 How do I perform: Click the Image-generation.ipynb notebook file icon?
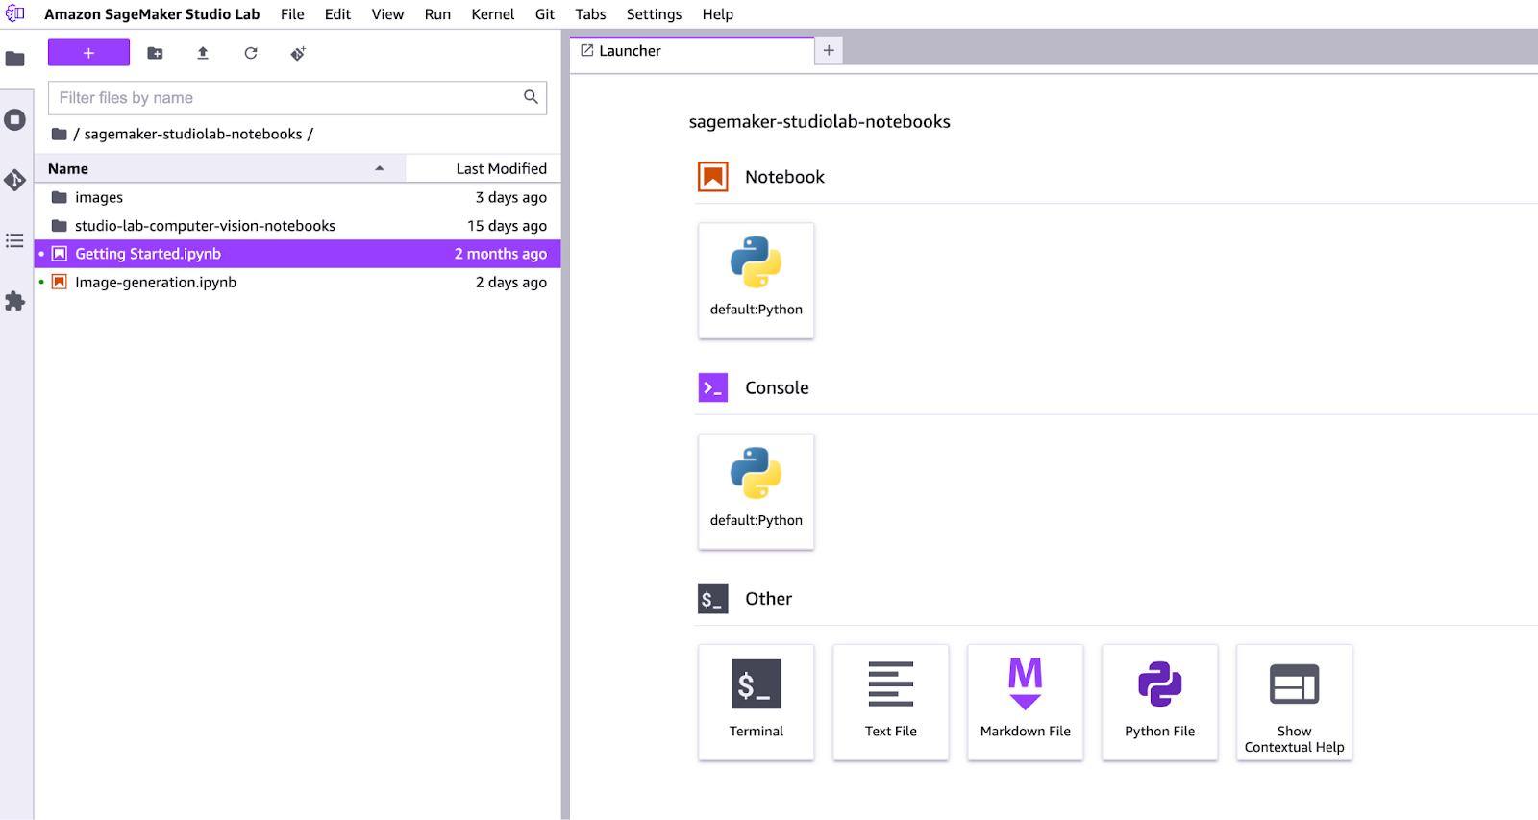59,282
